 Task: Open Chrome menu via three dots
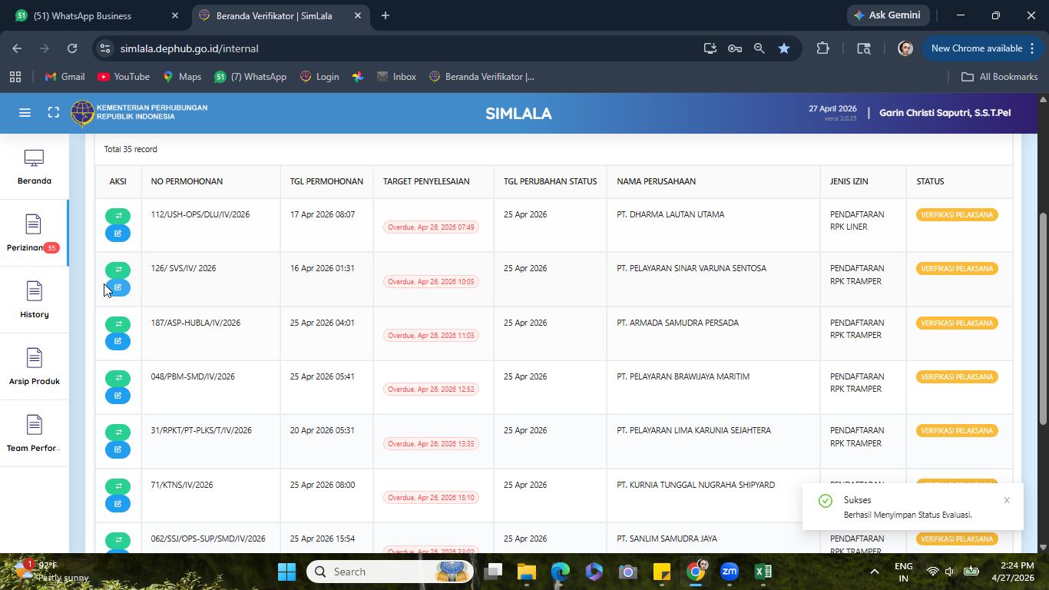pos(1031,48)
